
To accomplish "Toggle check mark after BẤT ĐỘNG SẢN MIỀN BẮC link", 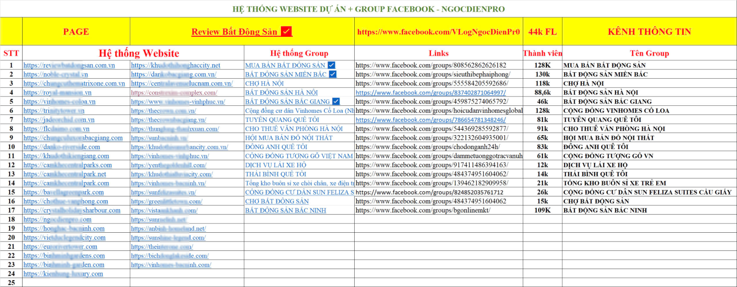I will coord(333,74).
